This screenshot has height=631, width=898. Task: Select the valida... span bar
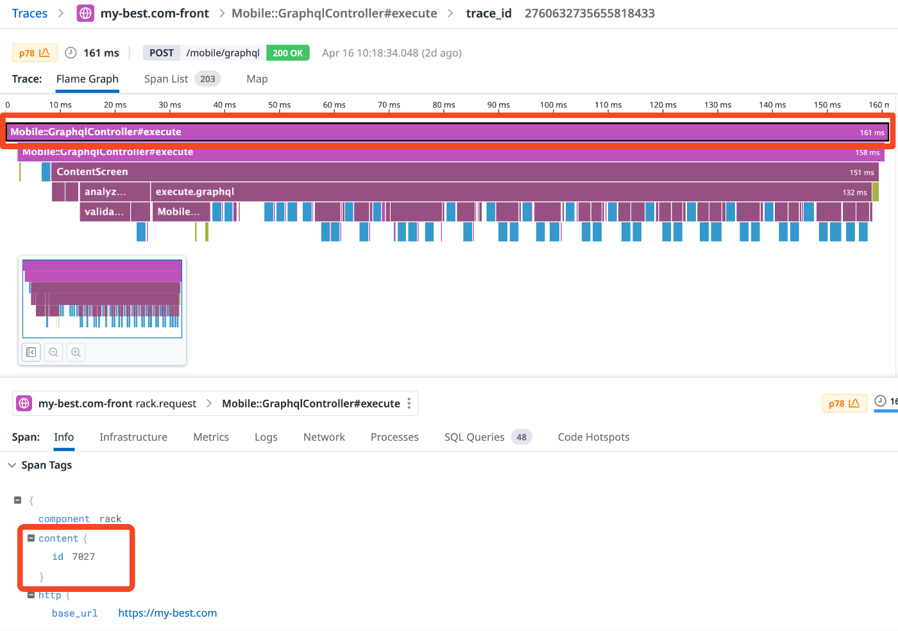(x=105, y=211)
